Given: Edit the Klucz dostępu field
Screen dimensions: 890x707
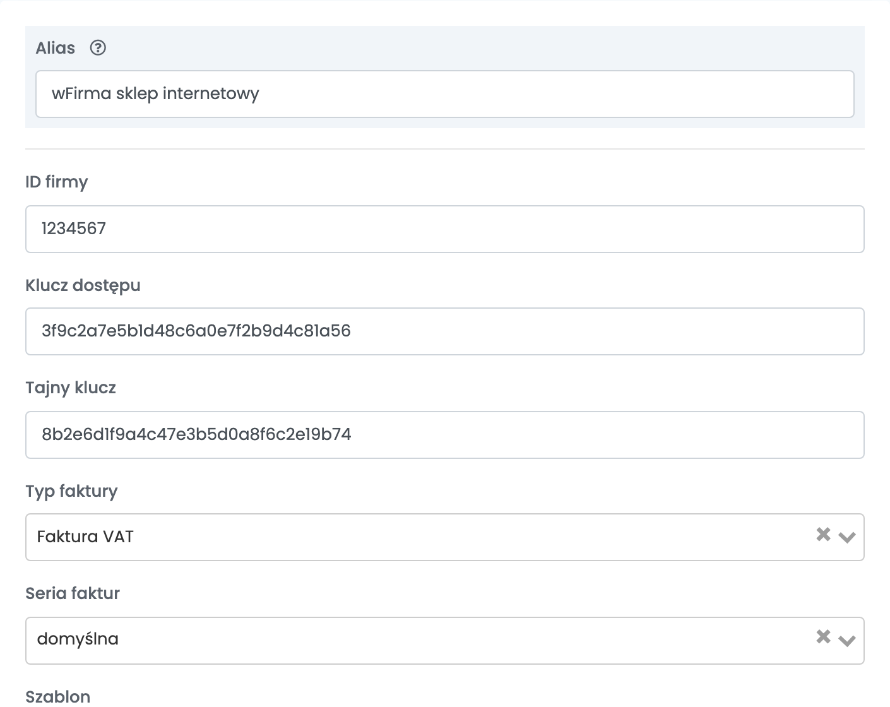Looking at the screenshot, I should [x=445, y=331].
